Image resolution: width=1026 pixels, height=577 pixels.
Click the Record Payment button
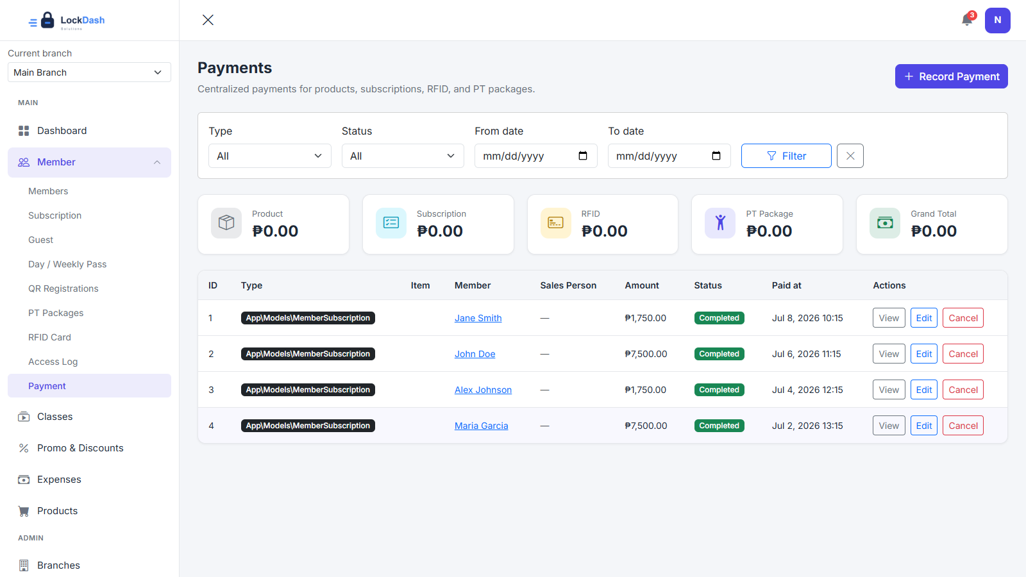coord(952,76)
